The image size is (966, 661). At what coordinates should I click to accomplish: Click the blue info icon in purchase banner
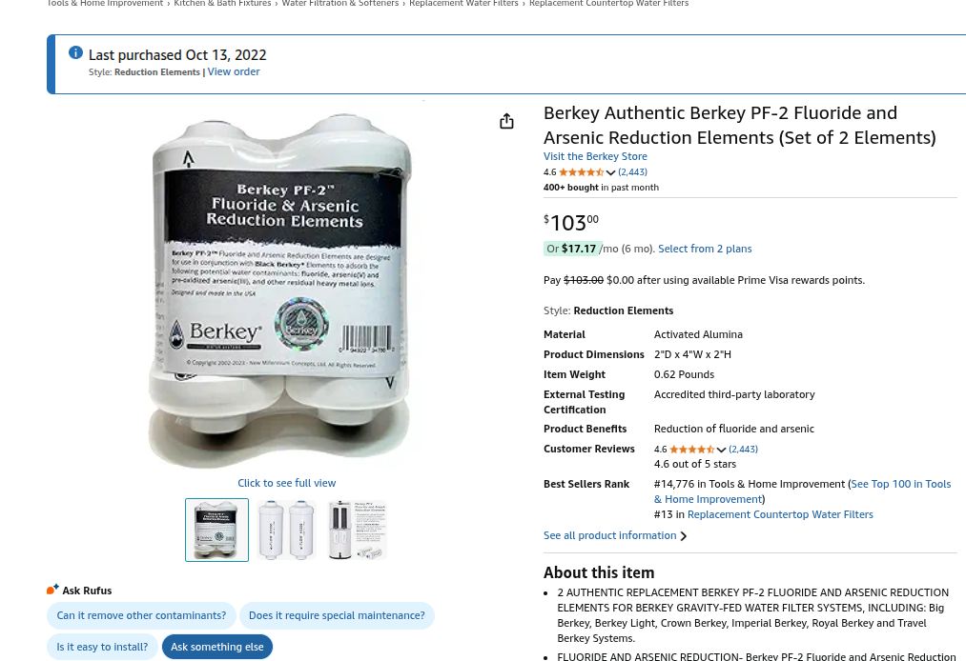(x=75, y=53)
